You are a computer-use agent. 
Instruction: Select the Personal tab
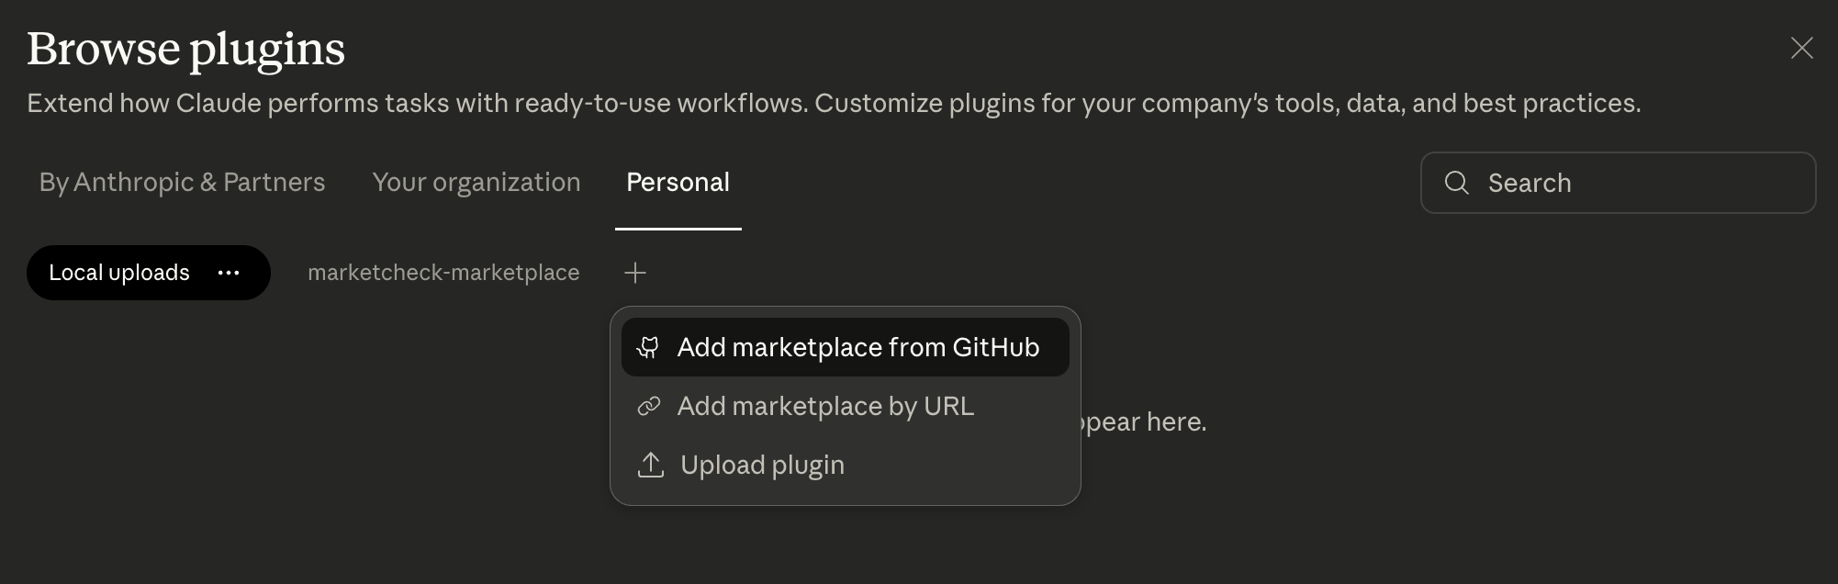click(x=678, y=182)
